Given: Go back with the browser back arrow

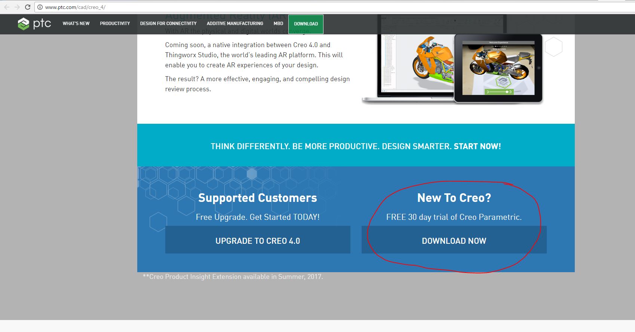Looking at the screenshot, I should (x=7, y=7).
